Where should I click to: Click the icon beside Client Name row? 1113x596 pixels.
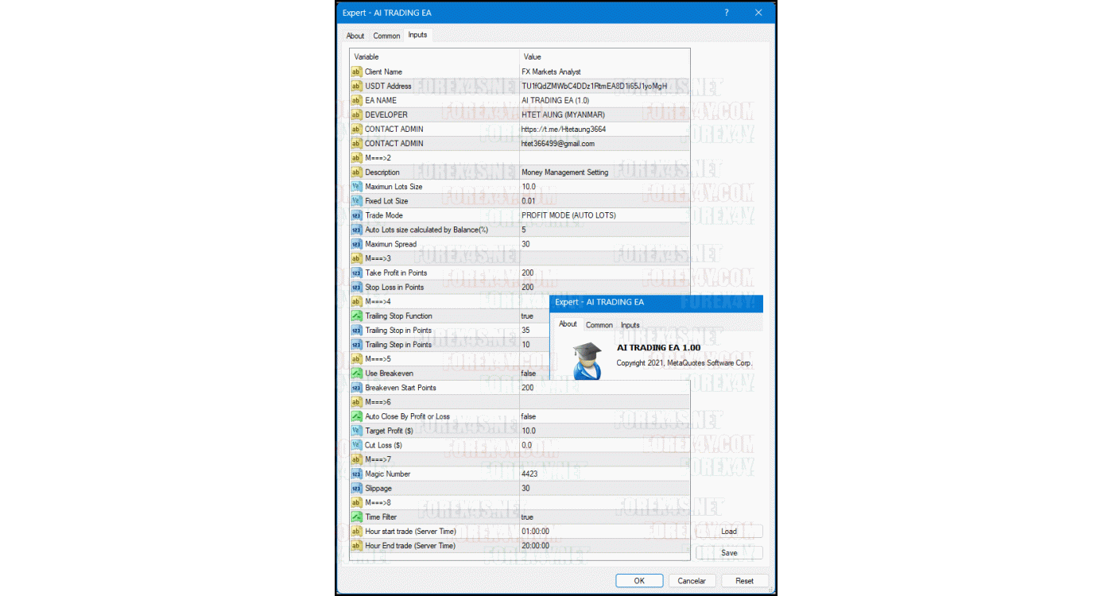(356, 72)
